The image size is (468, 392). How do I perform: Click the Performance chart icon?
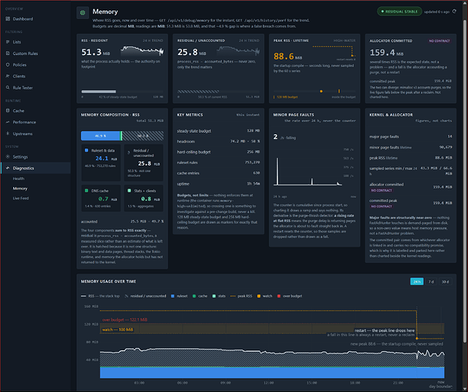click(x=8, y=122)
